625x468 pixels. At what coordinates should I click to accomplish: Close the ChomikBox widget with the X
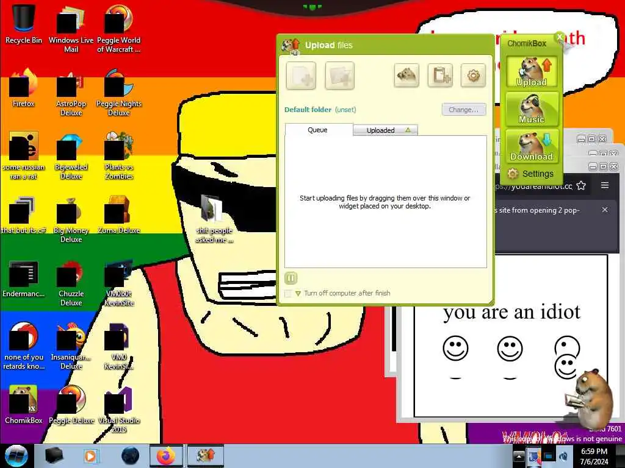[560, 37]
